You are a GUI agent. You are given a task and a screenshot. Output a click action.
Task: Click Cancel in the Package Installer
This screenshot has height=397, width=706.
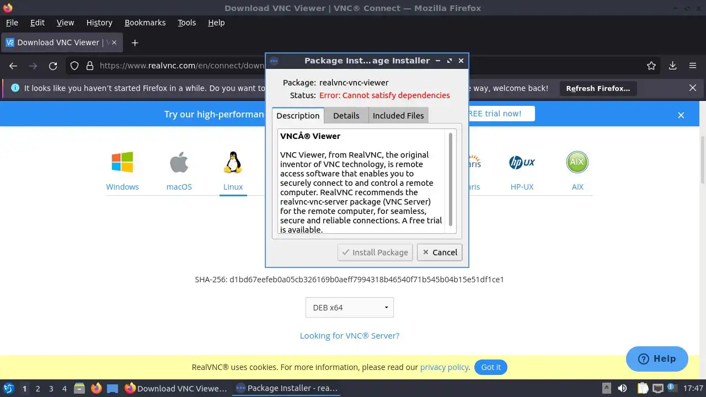(440, 253)
